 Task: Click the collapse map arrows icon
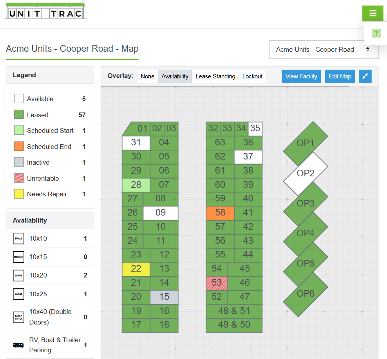(x=365, y=76)
